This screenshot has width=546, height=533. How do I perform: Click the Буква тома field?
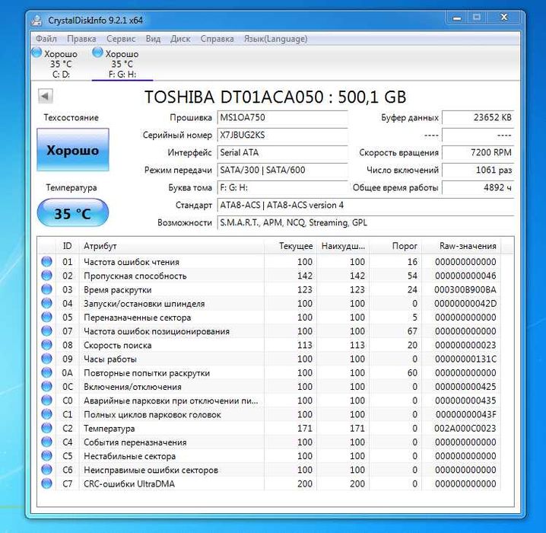point(282,187)
